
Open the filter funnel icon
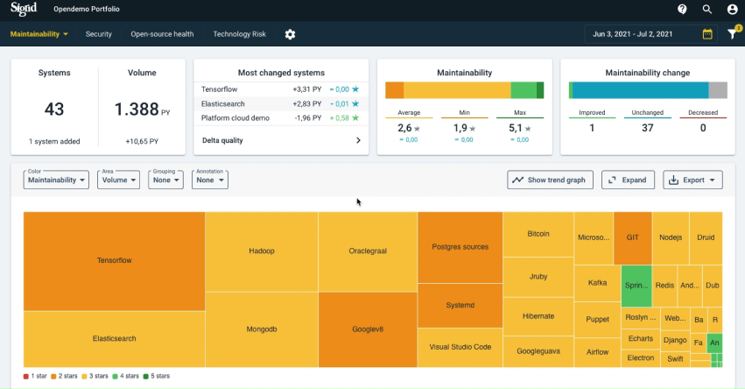click(x=733, y=33)
